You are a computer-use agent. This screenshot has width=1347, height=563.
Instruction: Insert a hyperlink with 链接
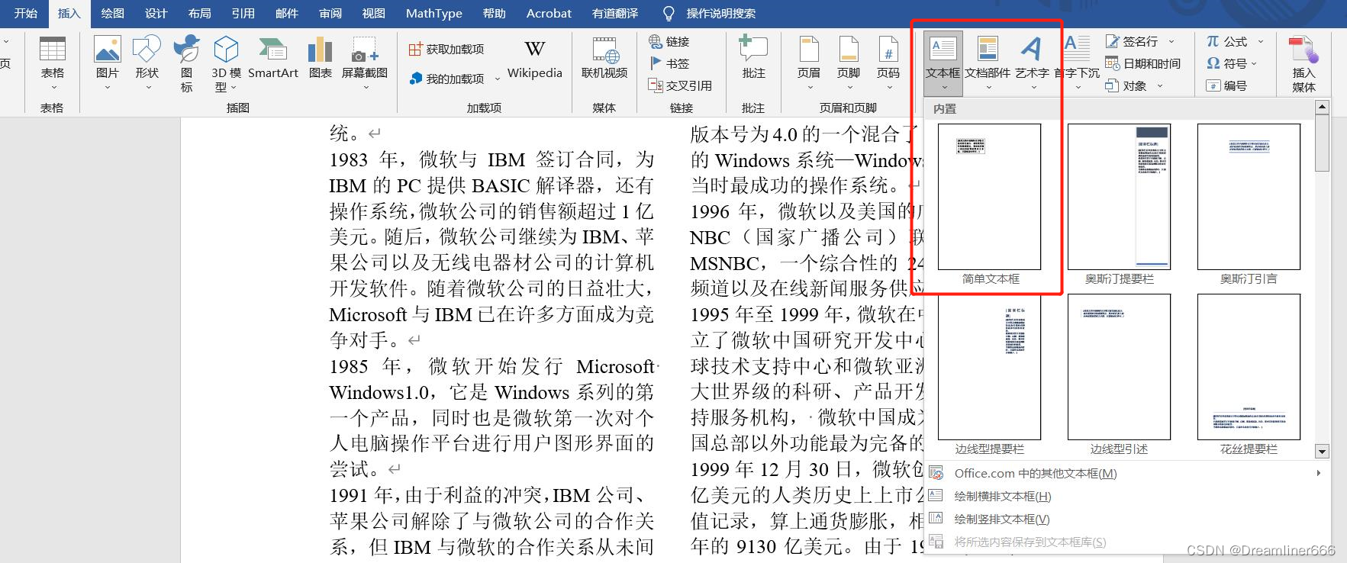669,41
